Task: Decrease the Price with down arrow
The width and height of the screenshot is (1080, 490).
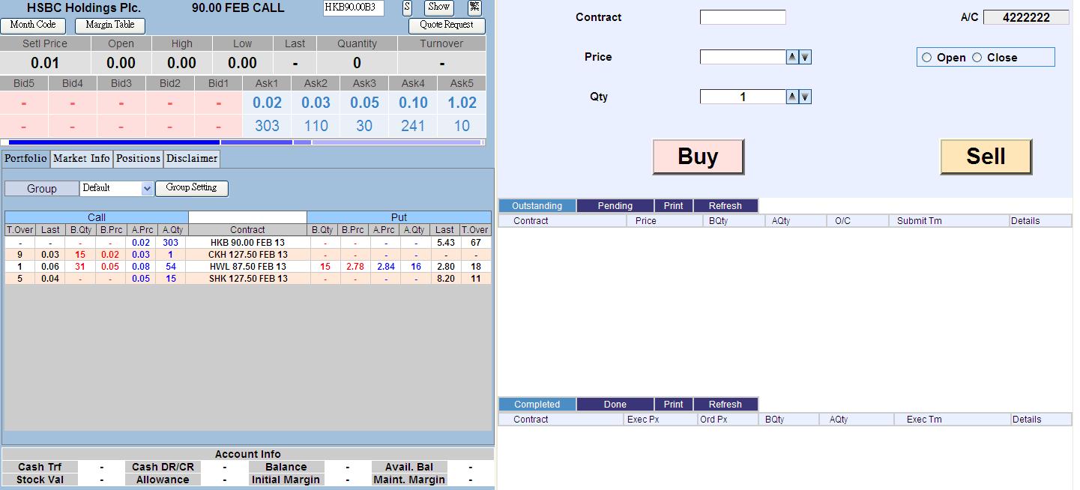Action: pos(805,57)
